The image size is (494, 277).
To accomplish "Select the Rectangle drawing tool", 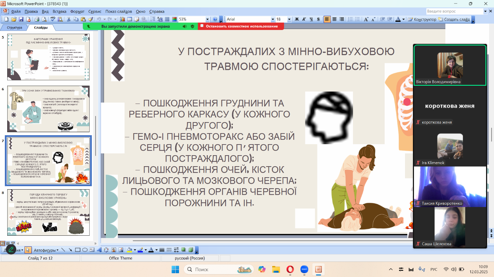I will [78, 250].
